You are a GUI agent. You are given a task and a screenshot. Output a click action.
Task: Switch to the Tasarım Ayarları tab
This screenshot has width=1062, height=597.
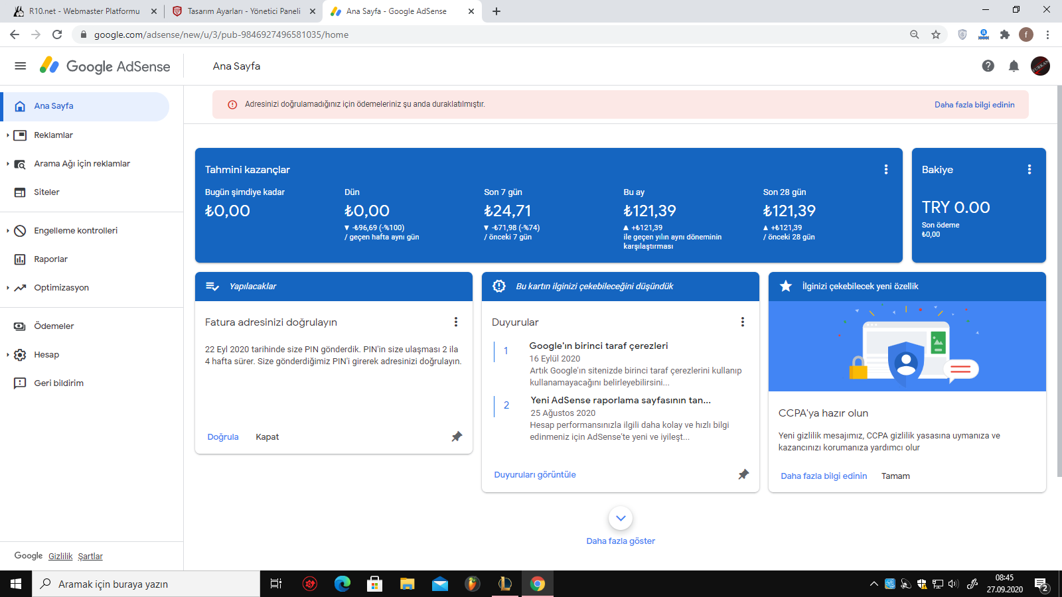[x=244, y=11]
